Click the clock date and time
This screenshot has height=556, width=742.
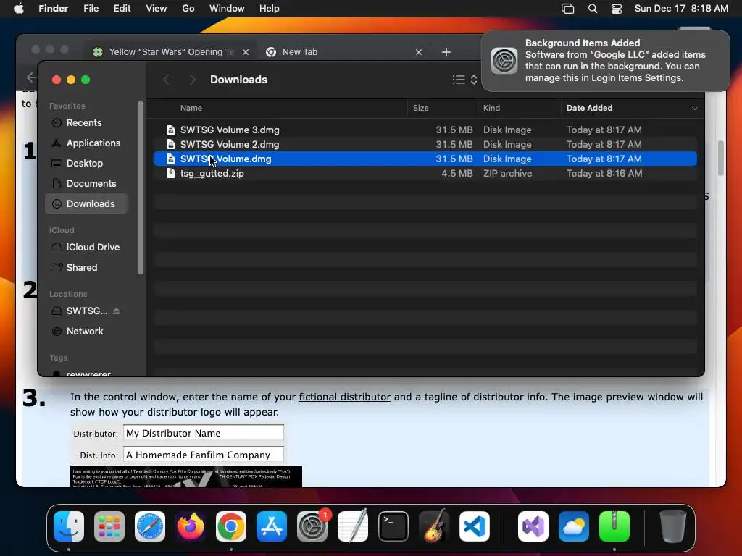pyautogui.click(x=681, y=9)
